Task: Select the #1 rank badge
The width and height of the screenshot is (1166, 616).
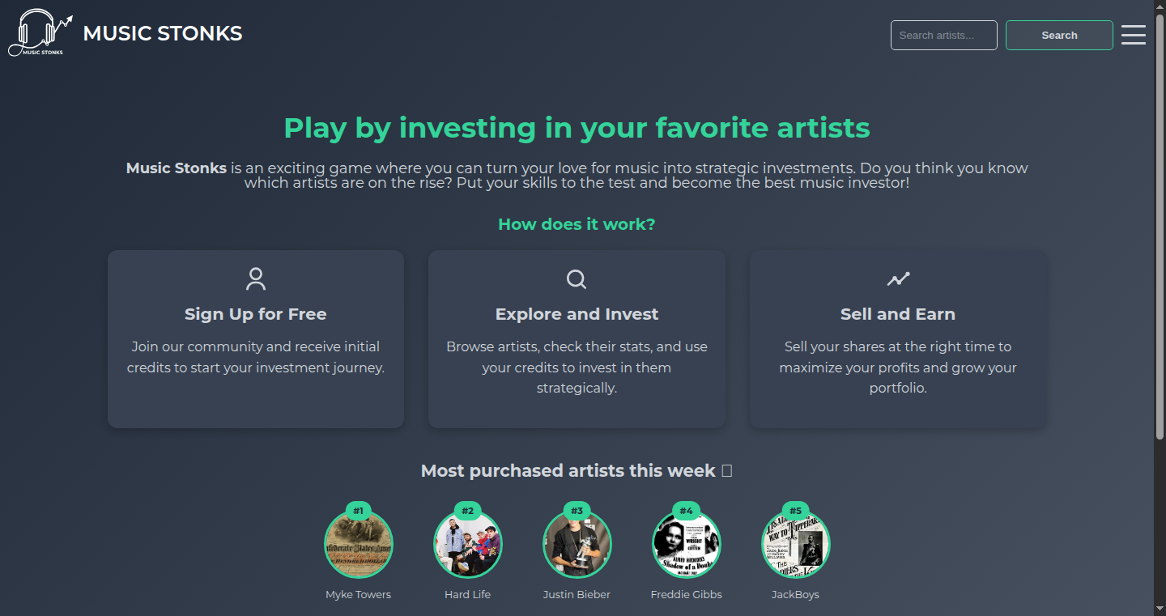Action: [358, 511]
